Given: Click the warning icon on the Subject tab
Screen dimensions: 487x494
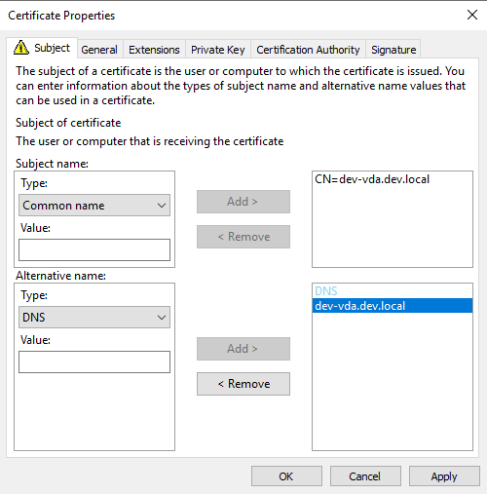Looking at the screenshot, I should [x=21, y=48].
